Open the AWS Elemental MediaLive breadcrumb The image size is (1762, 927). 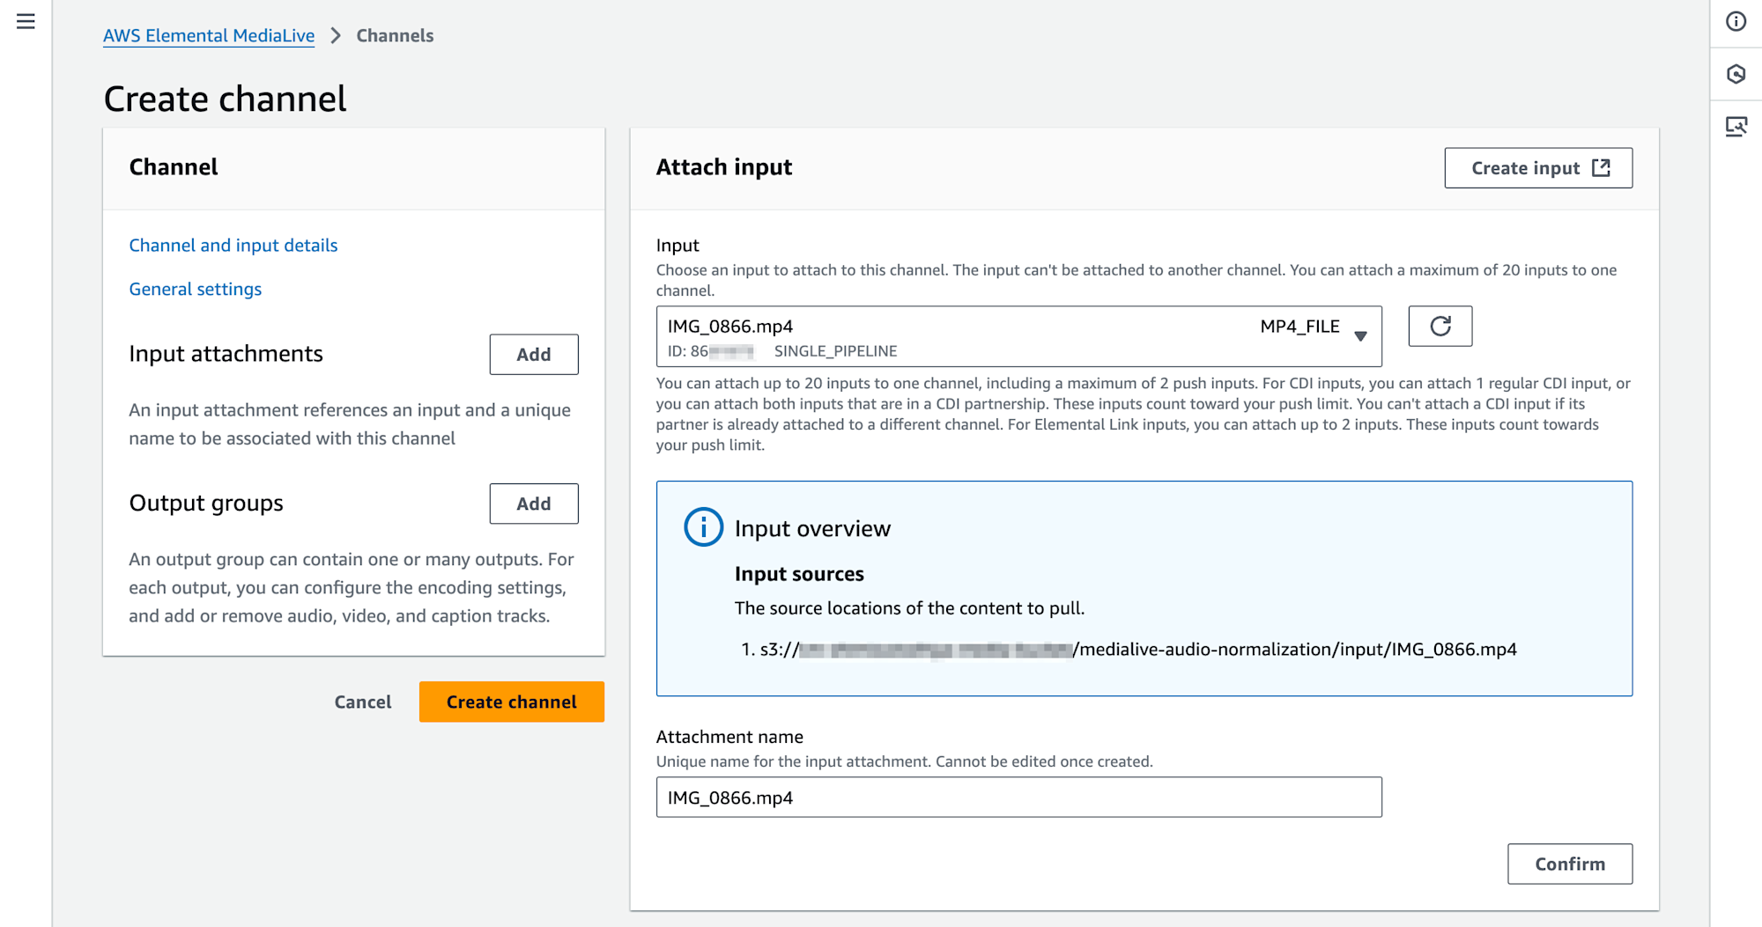[x=209, y=35]
